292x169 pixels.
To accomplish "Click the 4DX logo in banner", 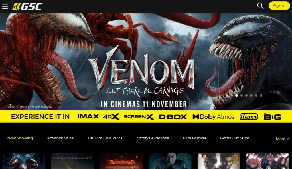I will pos(111,117).
